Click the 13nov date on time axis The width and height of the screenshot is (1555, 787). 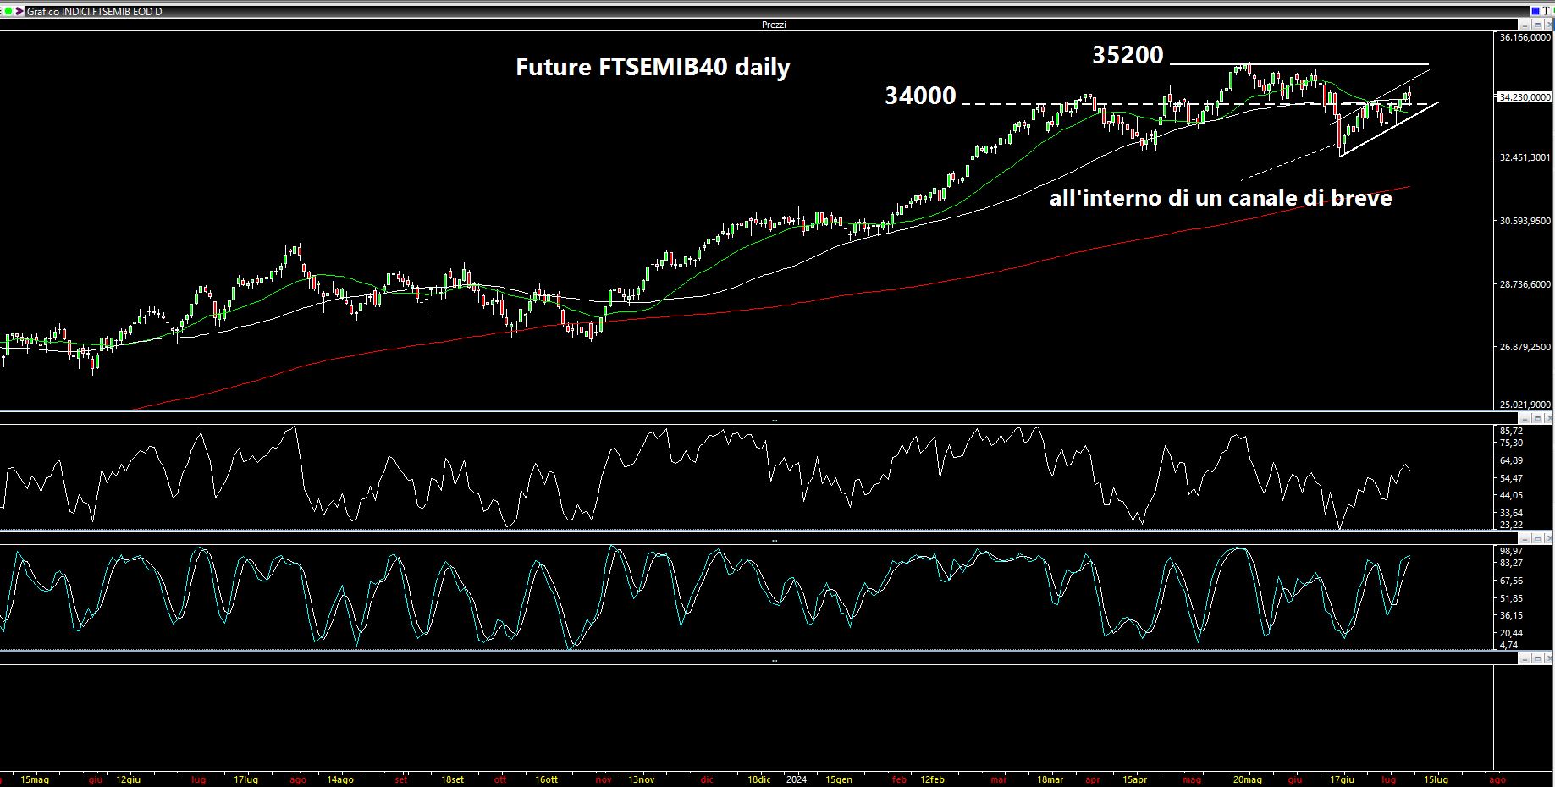click(641, 779)
